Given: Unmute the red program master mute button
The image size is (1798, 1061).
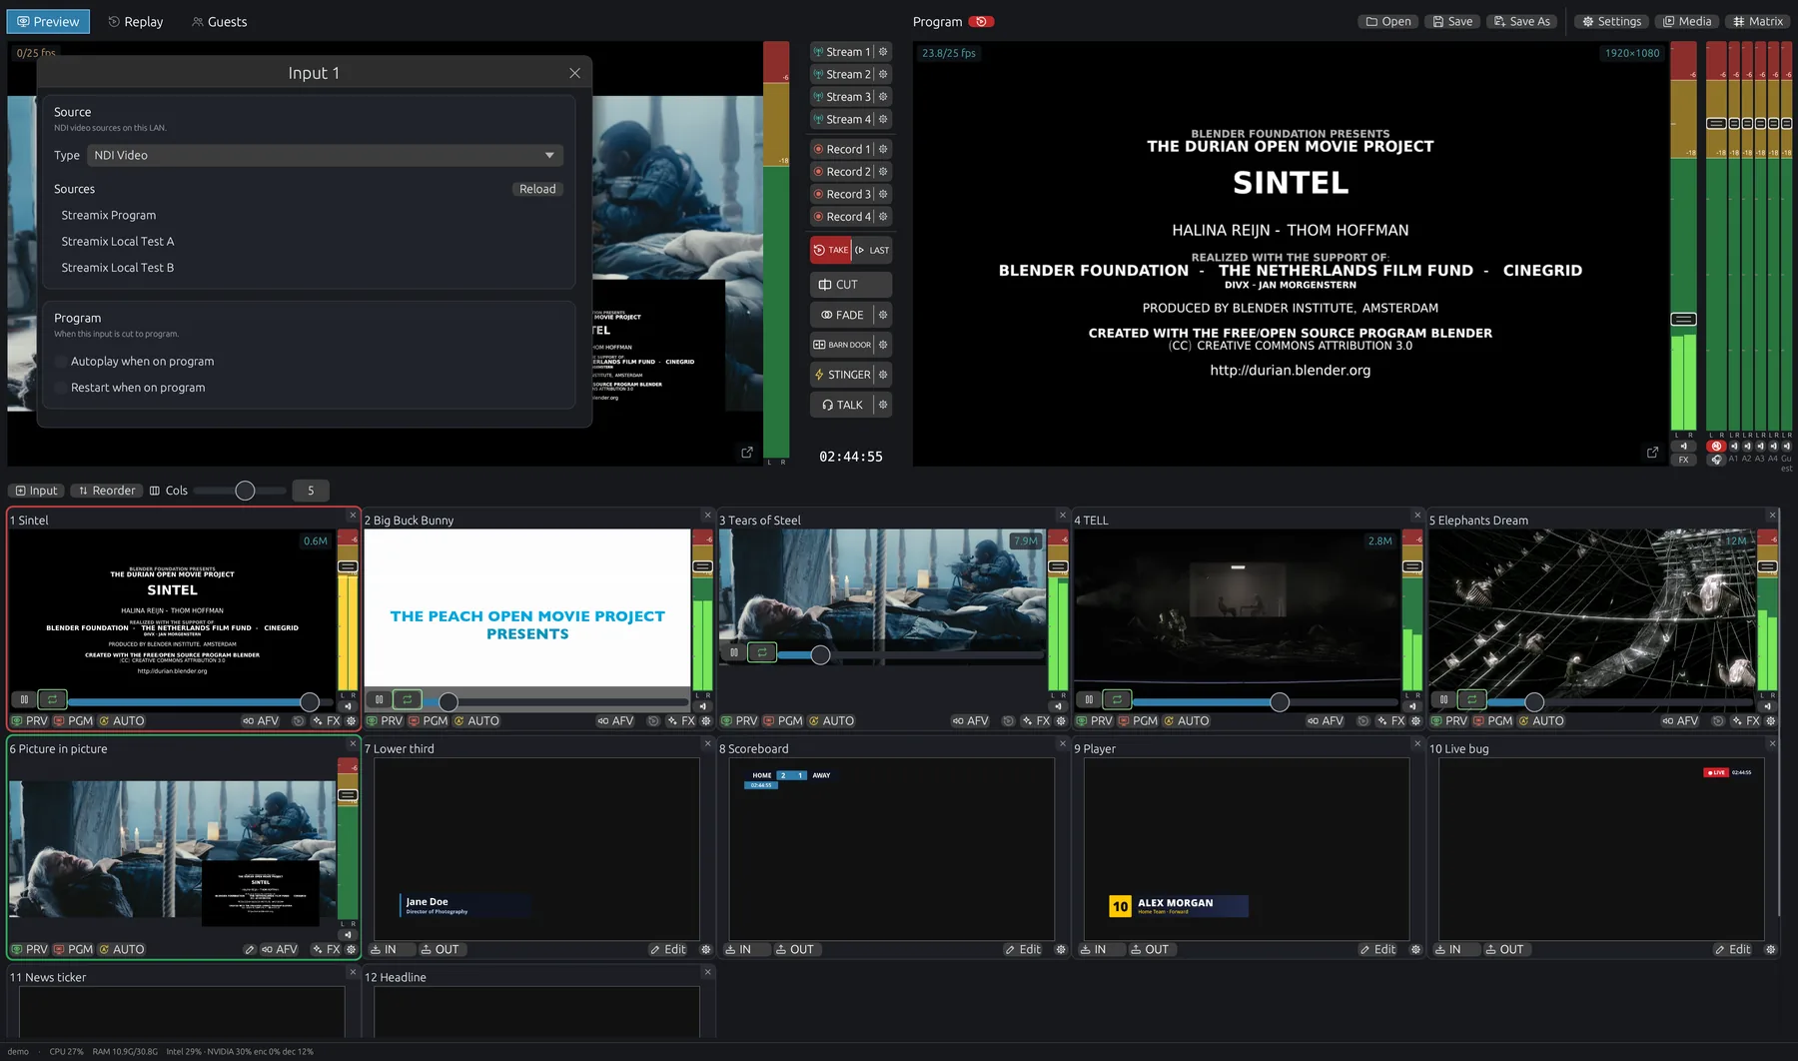Looking at the screenshot, I should click(1716, 447).
